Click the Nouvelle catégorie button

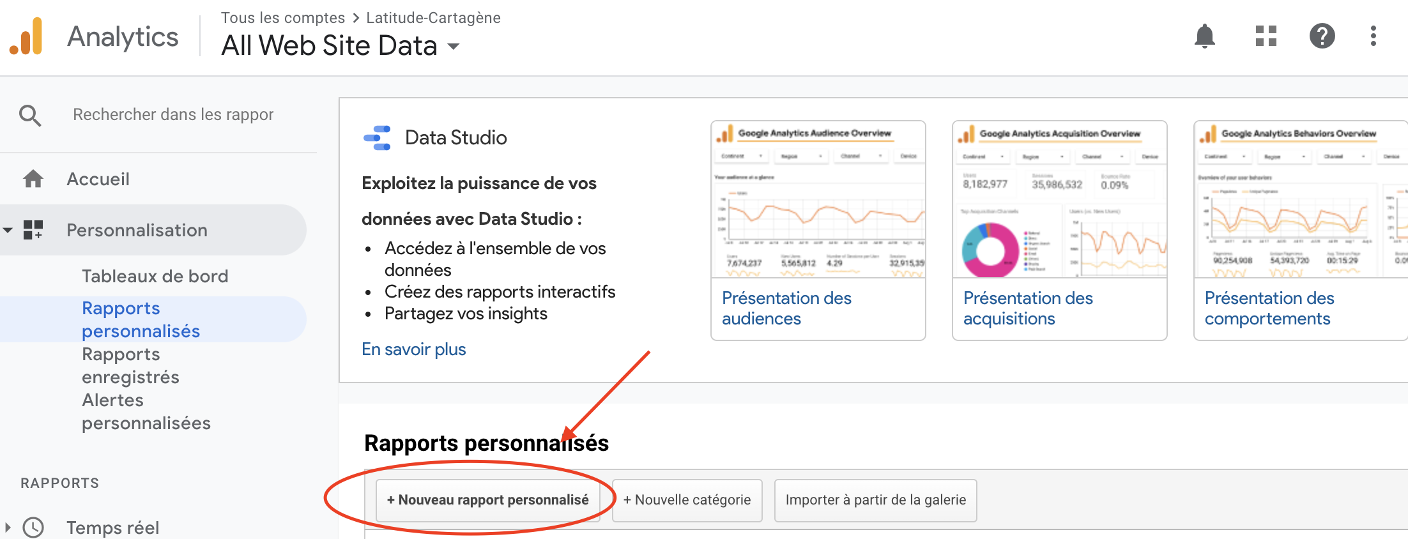[x=687, y=500]
